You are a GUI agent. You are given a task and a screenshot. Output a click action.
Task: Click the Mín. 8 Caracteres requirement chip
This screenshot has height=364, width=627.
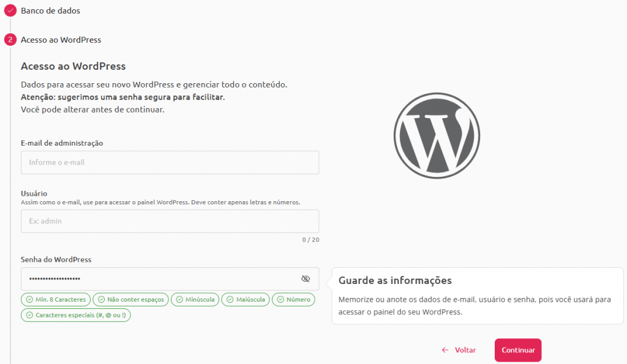point(56,299)
